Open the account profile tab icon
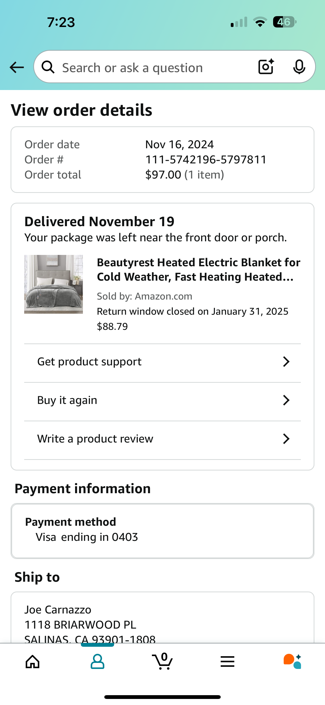 [x=97, y=662]
